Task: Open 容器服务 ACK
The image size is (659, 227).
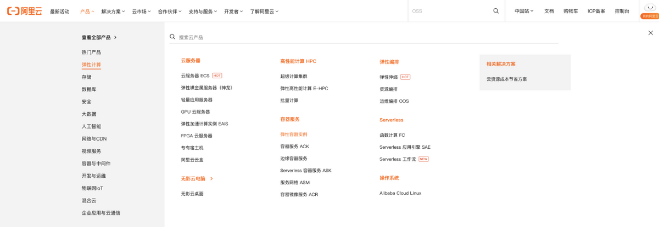Action: 295,147
